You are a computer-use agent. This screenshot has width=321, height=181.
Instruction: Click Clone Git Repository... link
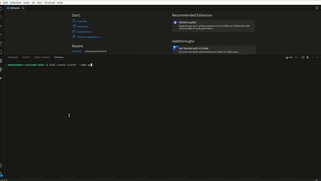point(89,37)
